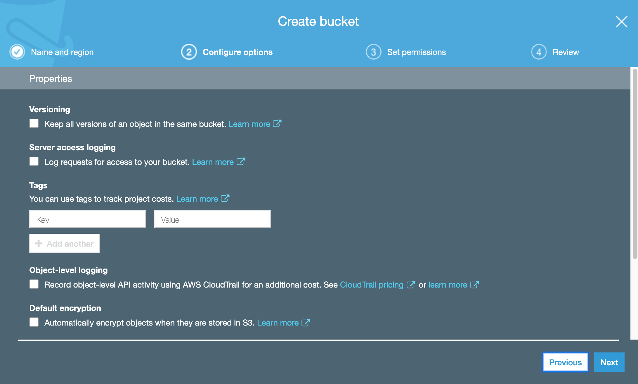This screenshot has height=384, width=638.
Task: Tick the Object-level logging checkbox
Action: pos(34,284)
